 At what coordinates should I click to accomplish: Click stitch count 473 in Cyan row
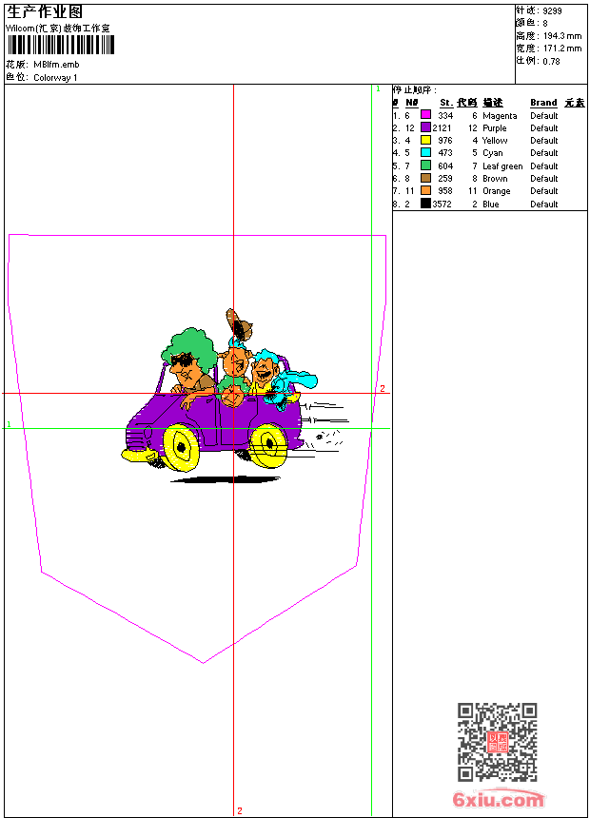[445, 153]
